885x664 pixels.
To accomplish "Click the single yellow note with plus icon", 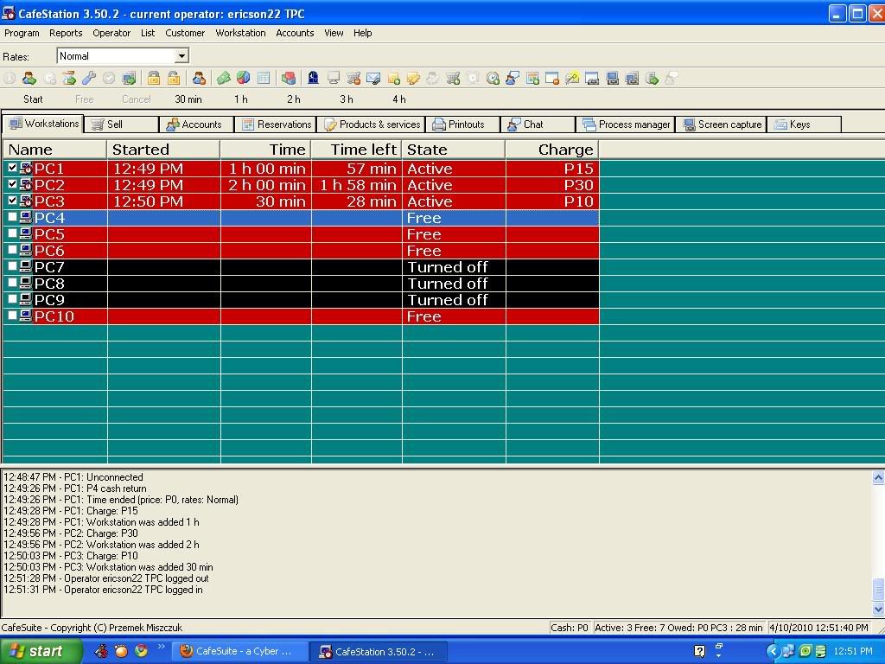I will pyautogui.click(x=393, y=79).
